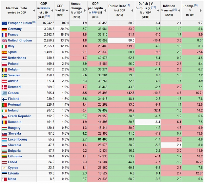Click the Greece flag icon
This screenshot has width=205, height=184.
coord(4,93)
